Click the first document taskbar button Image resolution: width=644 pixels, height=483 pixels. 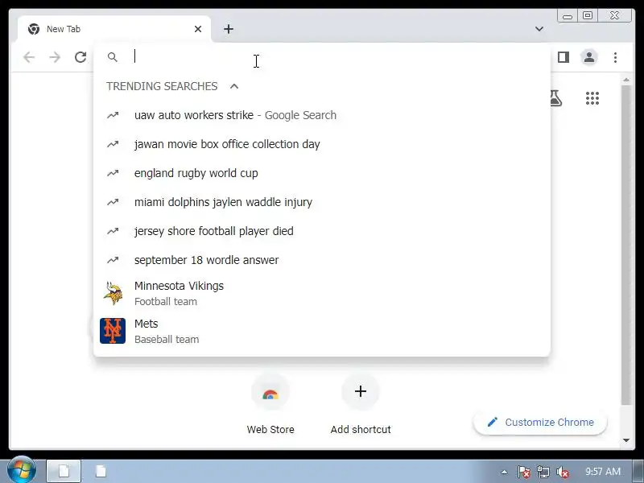[x=64, y=471]
